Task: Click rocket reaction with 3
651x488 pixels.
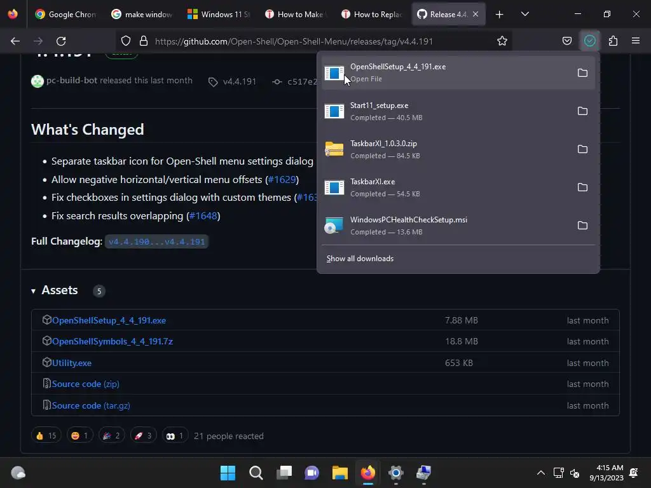Action: coord(143,436)
